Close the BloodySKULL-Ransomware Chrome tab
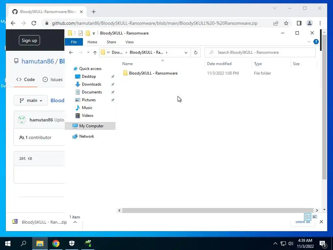Image resolution: width=333 pixels, height=250 pixels. 81,12
